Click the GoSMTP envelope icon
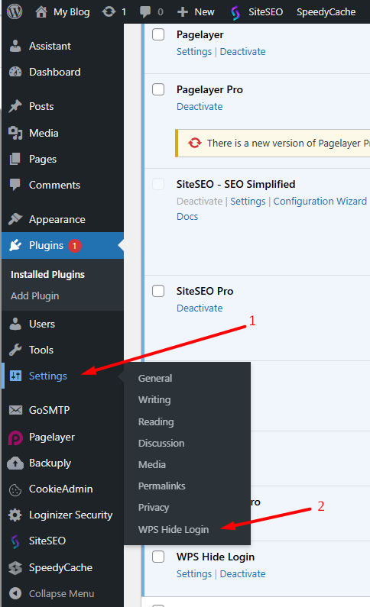 [x=15, y=410]
